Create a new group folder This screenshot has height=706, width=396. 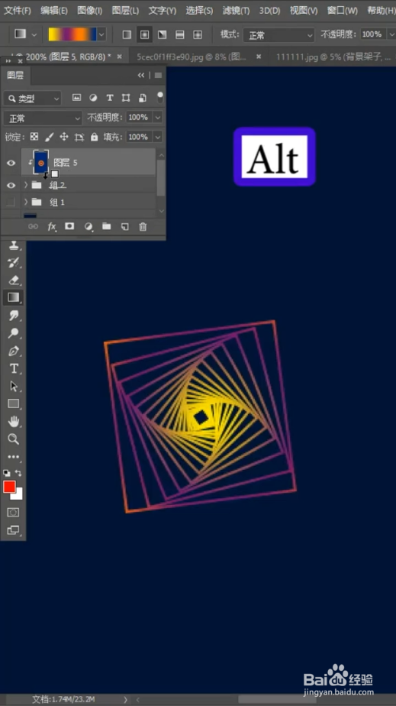(x=106, y=226)
